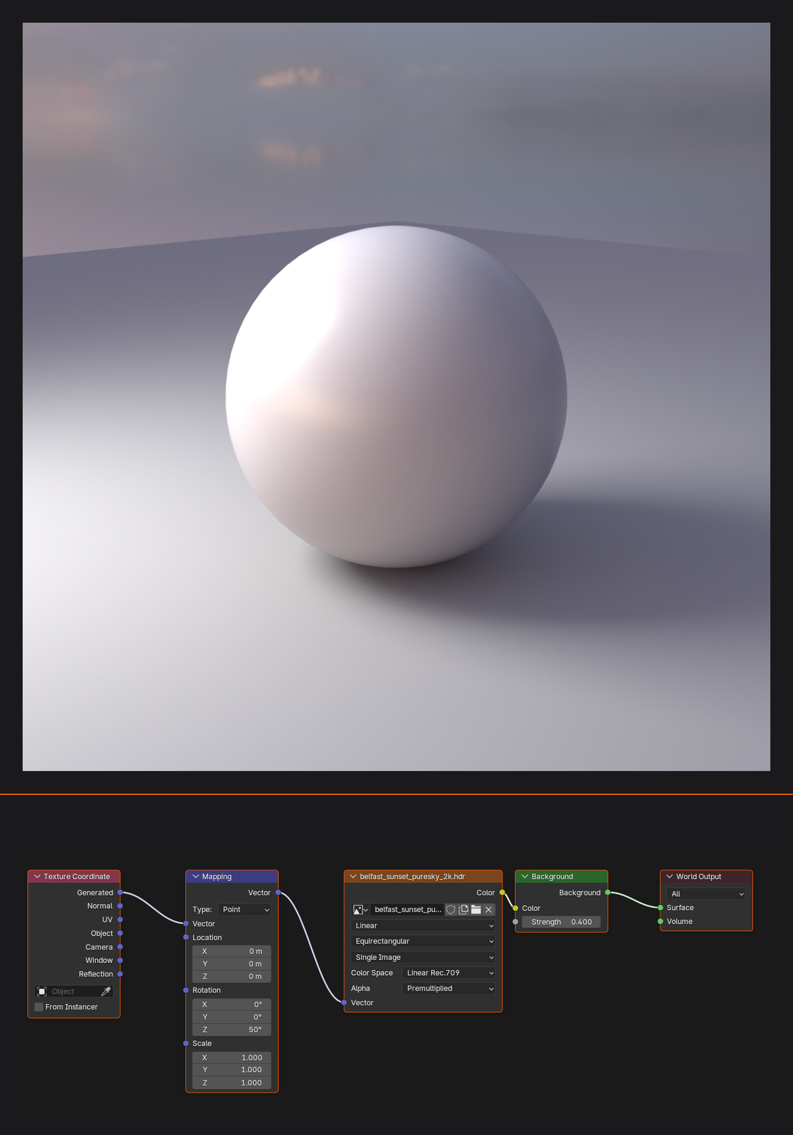Click the Rotation X field in Mapping

[x=232, y=1004]
